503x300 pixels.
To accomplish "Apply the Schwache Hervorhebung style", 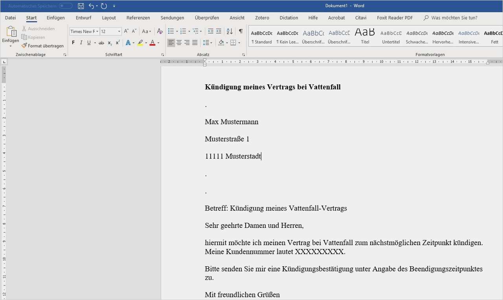I will click(417, 36).
